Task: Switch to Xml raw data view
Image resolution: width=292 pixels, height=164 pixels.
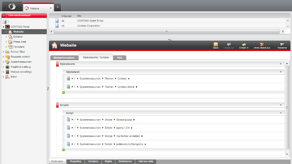Action: pos(146,161)
